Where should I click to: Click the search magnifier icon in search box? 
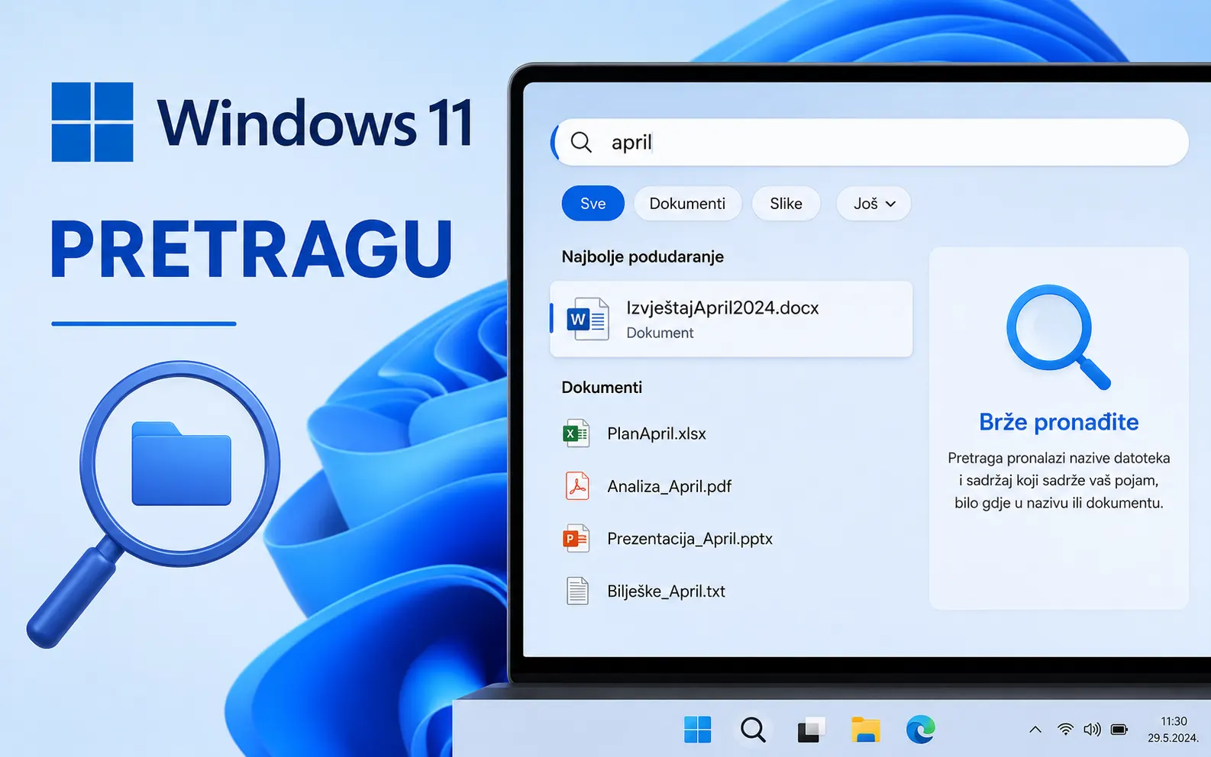[x=581, y=142]
